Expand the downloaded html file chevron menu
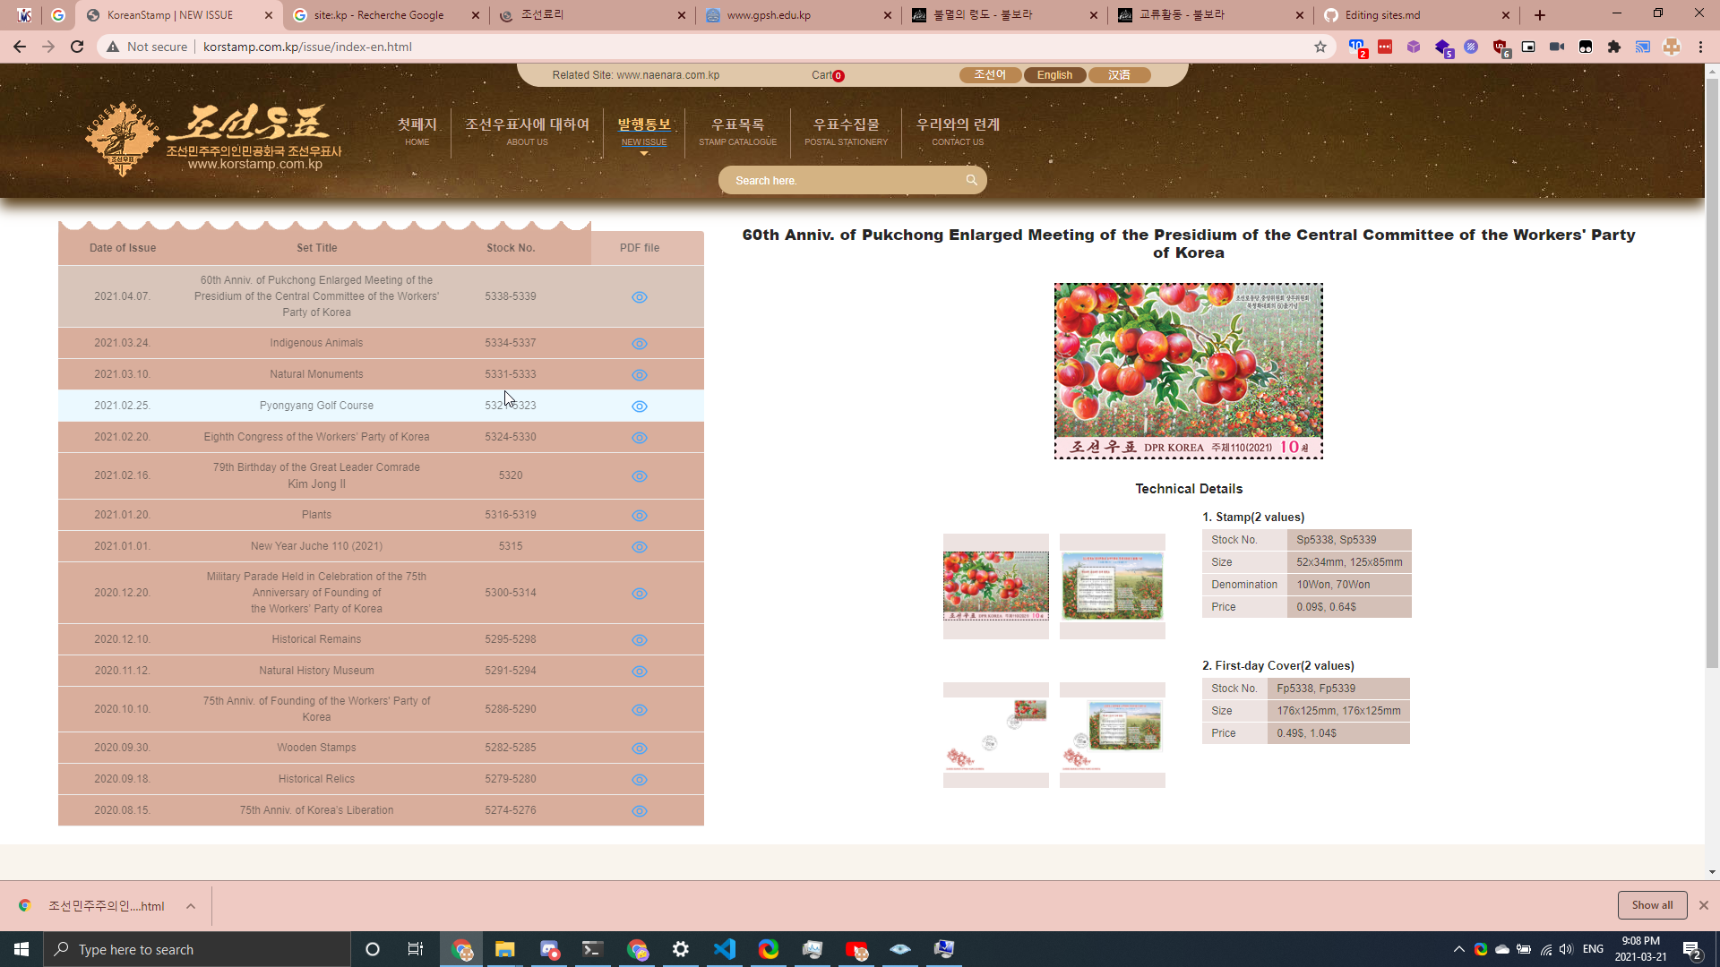 (x=191, y=906)
